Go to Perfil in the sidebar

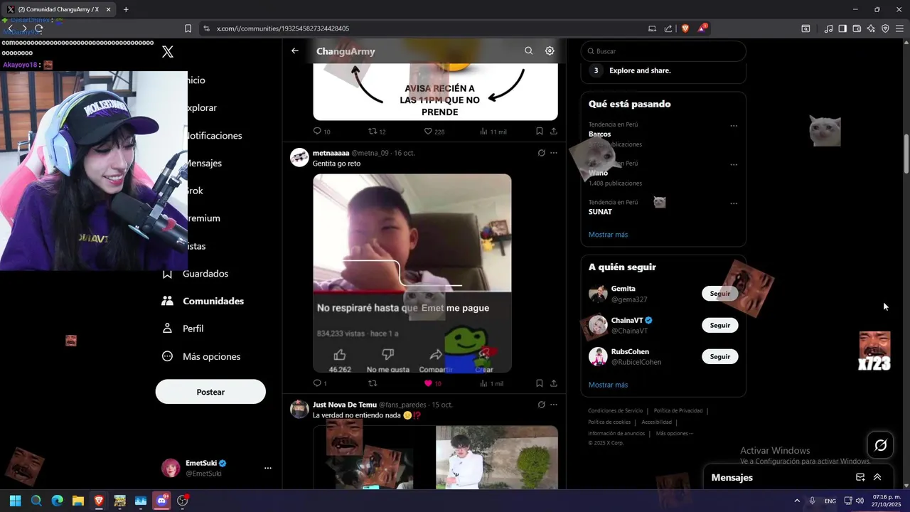pos(183,329)
